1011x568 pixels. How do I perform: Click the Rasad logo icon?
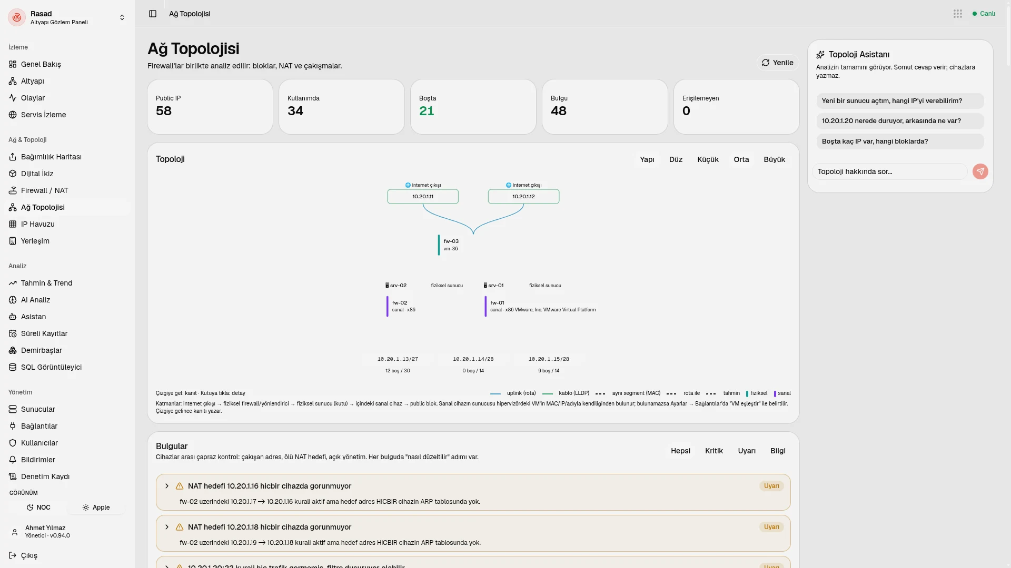tap(17, 17)
